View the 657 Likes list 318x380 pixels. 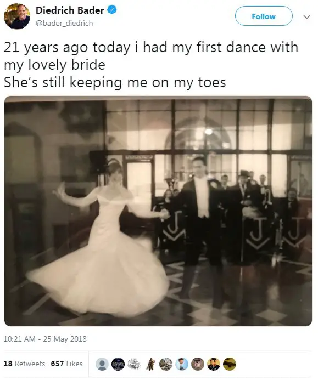[67, 364]
